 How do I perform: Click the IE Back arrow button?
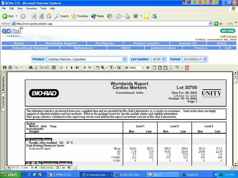[x=8, y=16]
